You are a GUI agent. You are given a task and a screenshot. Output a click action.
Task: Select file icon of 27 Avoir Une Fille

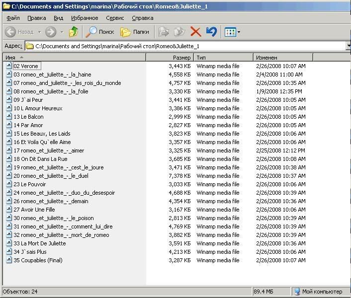(9, 210)
